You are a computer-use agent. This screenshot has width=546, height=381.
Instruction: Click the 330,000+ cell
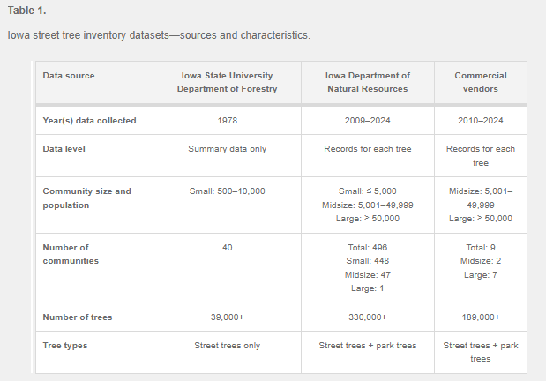[368, 317]
